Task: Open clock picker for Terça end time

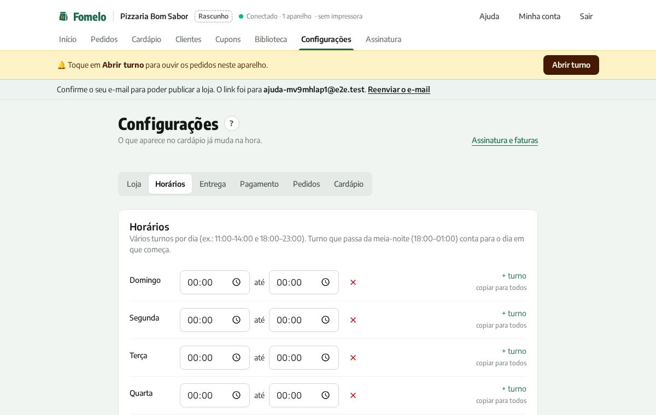Action: tap(325, 358)
